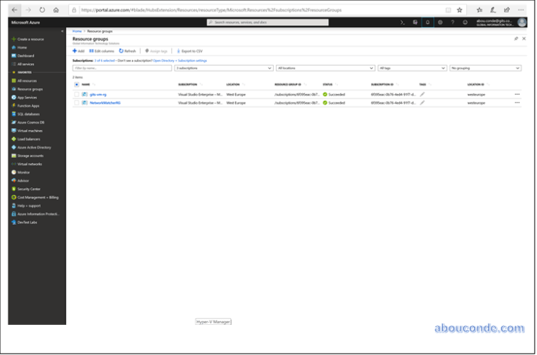The width and height of the screenshot is (537, 355).
Task: Open the No grouping dropdown
Action: click(485, 68)
